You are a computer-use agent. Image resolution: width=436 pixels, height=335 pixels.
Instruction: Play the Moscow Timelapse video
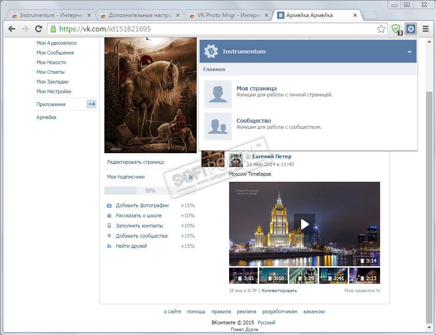[304, 224]
